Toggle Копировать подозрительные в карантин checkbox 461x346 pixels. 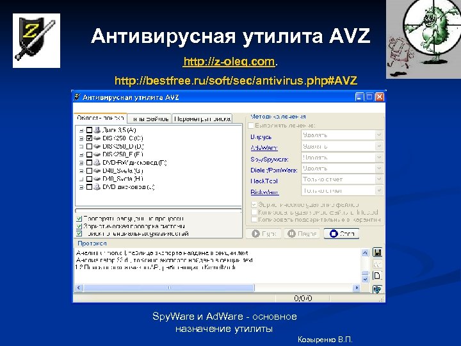[x=254, y=220]
